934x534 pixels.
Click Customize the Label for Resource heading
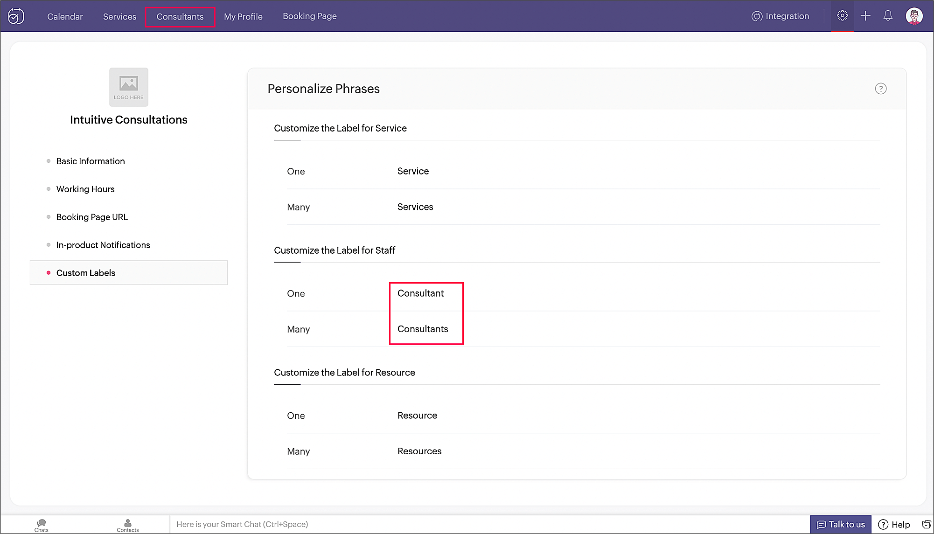(344, 373)
